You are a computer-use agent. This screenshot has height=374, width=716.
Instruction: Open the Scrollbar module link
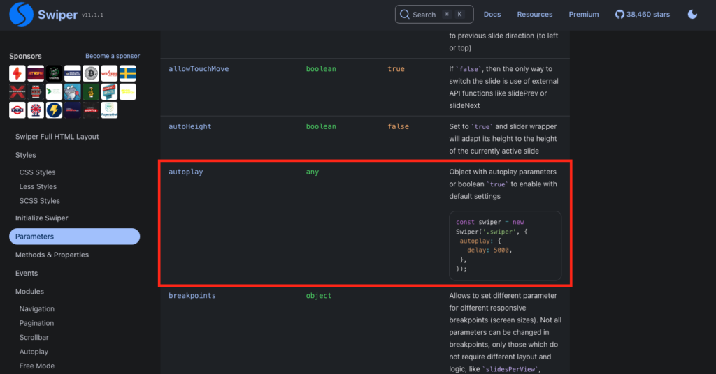(34, 338)
